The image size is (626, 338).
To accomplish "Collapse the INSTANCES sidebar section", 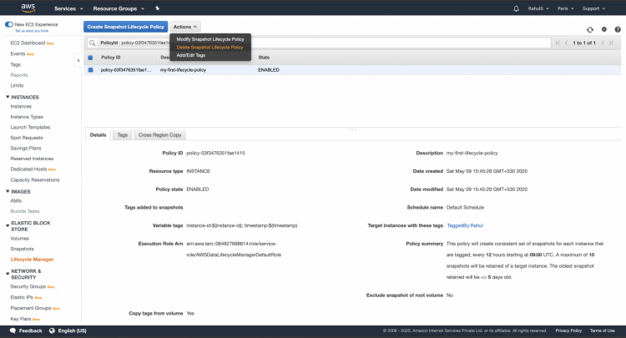I will tap(8, 97).
